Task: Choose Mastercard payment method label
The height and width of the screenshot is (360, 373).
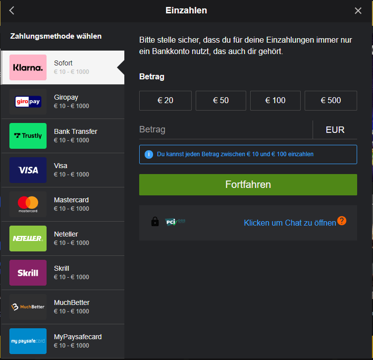Action: coord(71,200)
